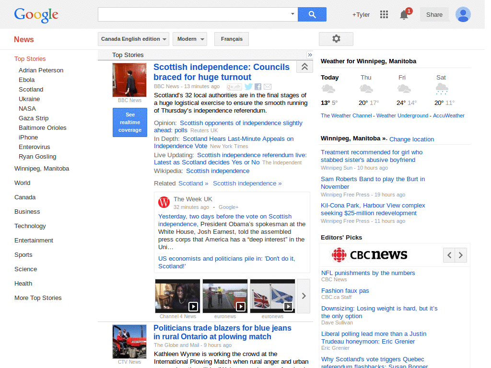This screenshot has width=491, height=368.
Task: Select the Technology section in the sidebar
Action: 30,226
